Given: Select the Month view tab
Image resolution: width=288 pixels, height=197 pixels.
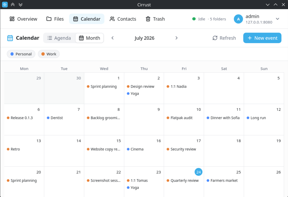Looking at the screenshot, I should coord(89,38).
